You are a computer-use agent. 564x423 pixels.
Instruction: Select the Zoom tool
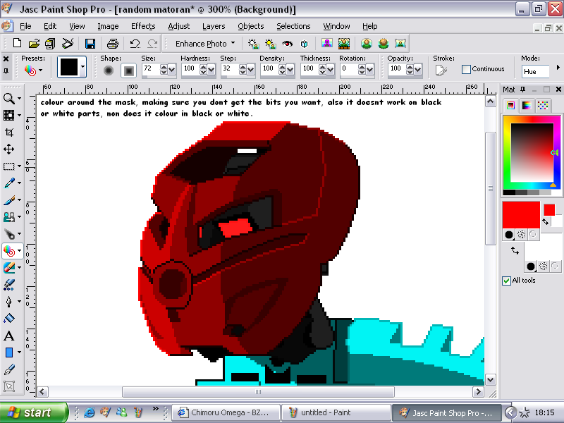(x=10, y=99)
